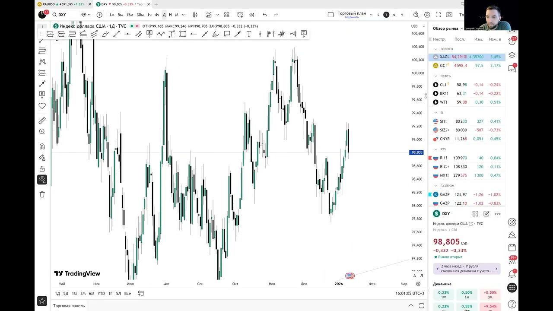Set range to Все

click(127, 293)
